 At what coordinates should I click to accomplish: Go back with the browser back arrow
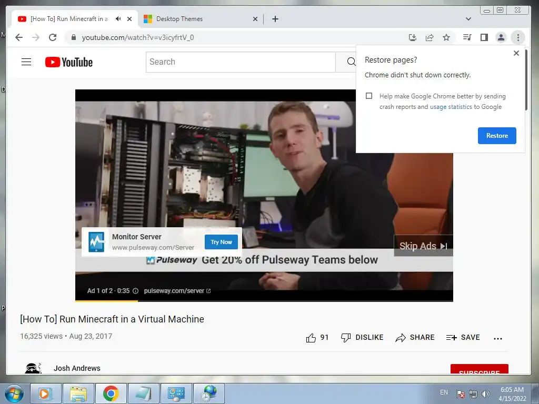point(19,37)
